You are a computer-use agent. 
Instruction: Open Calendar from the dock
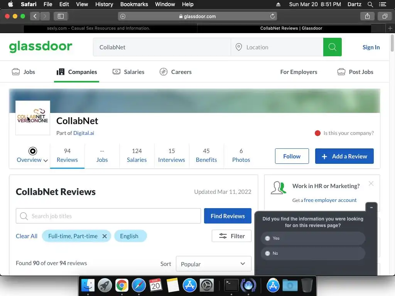pos(155,286)
